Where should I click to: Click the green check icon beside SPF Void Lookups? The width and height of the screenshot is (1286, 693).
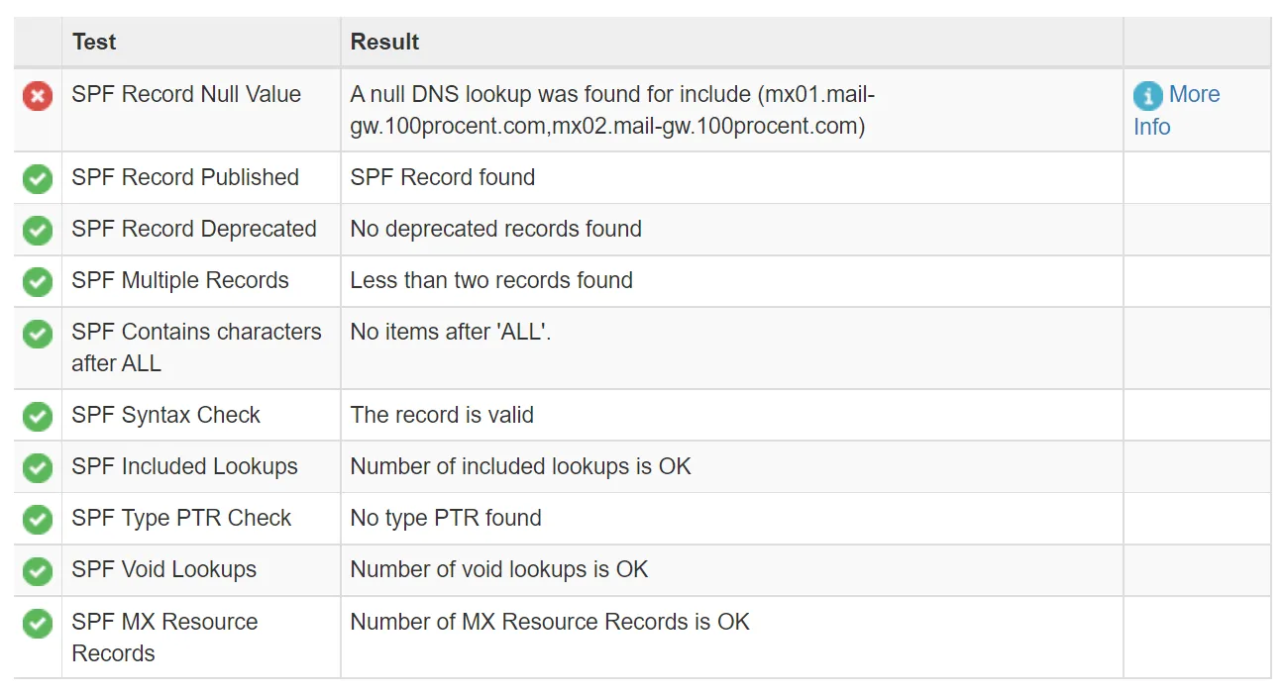[38, 571]
